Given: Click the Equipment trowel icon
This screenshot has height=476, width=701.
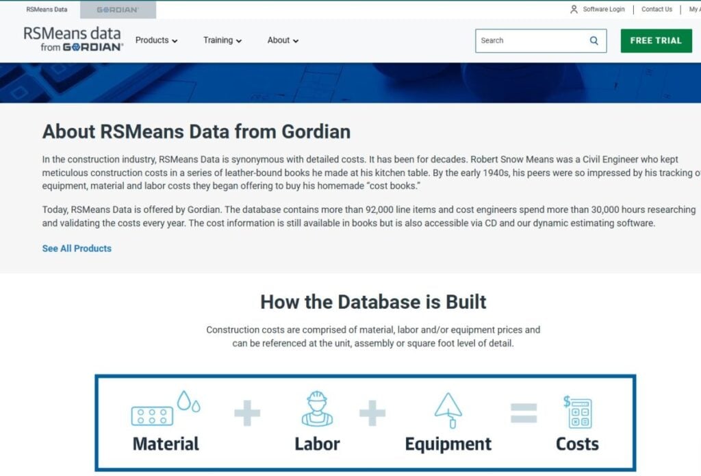Looking at the screenshot, I should click(x=448, y=410).
